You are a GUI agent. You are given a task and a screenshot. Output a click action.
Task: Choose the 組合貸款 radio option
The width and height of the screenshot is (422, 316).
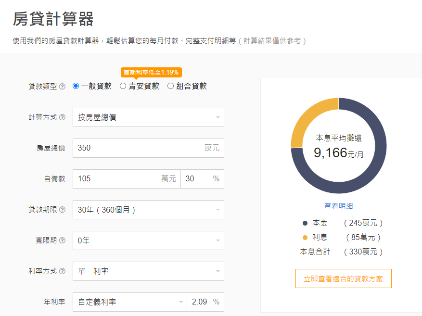(x=170, y=86)
